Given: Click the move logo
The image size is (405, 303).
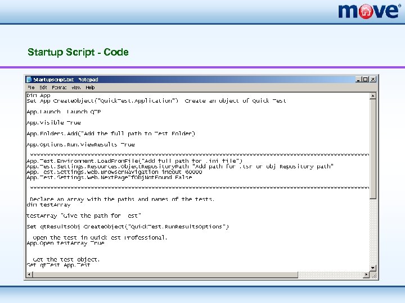Looking at the screenshot, I should pyautogui.click(x=370, y=11).
